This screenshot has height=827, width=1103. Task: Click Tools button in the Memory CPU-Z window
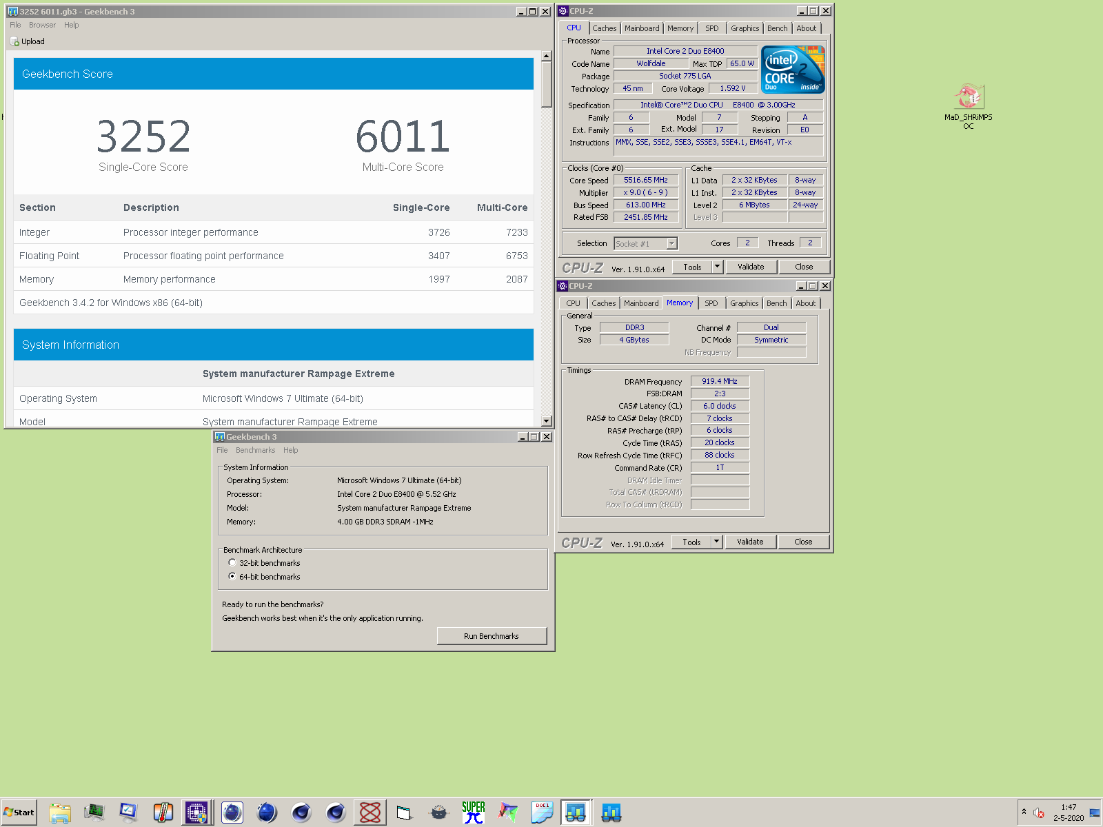point(691,542)
